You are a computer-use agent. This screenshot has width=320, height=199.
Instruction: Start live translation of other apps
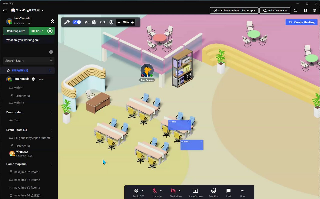[234, 10]
